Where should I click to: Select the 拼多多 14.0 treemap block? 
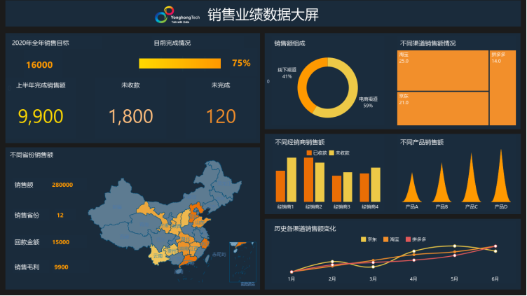[x=502, y=87]
